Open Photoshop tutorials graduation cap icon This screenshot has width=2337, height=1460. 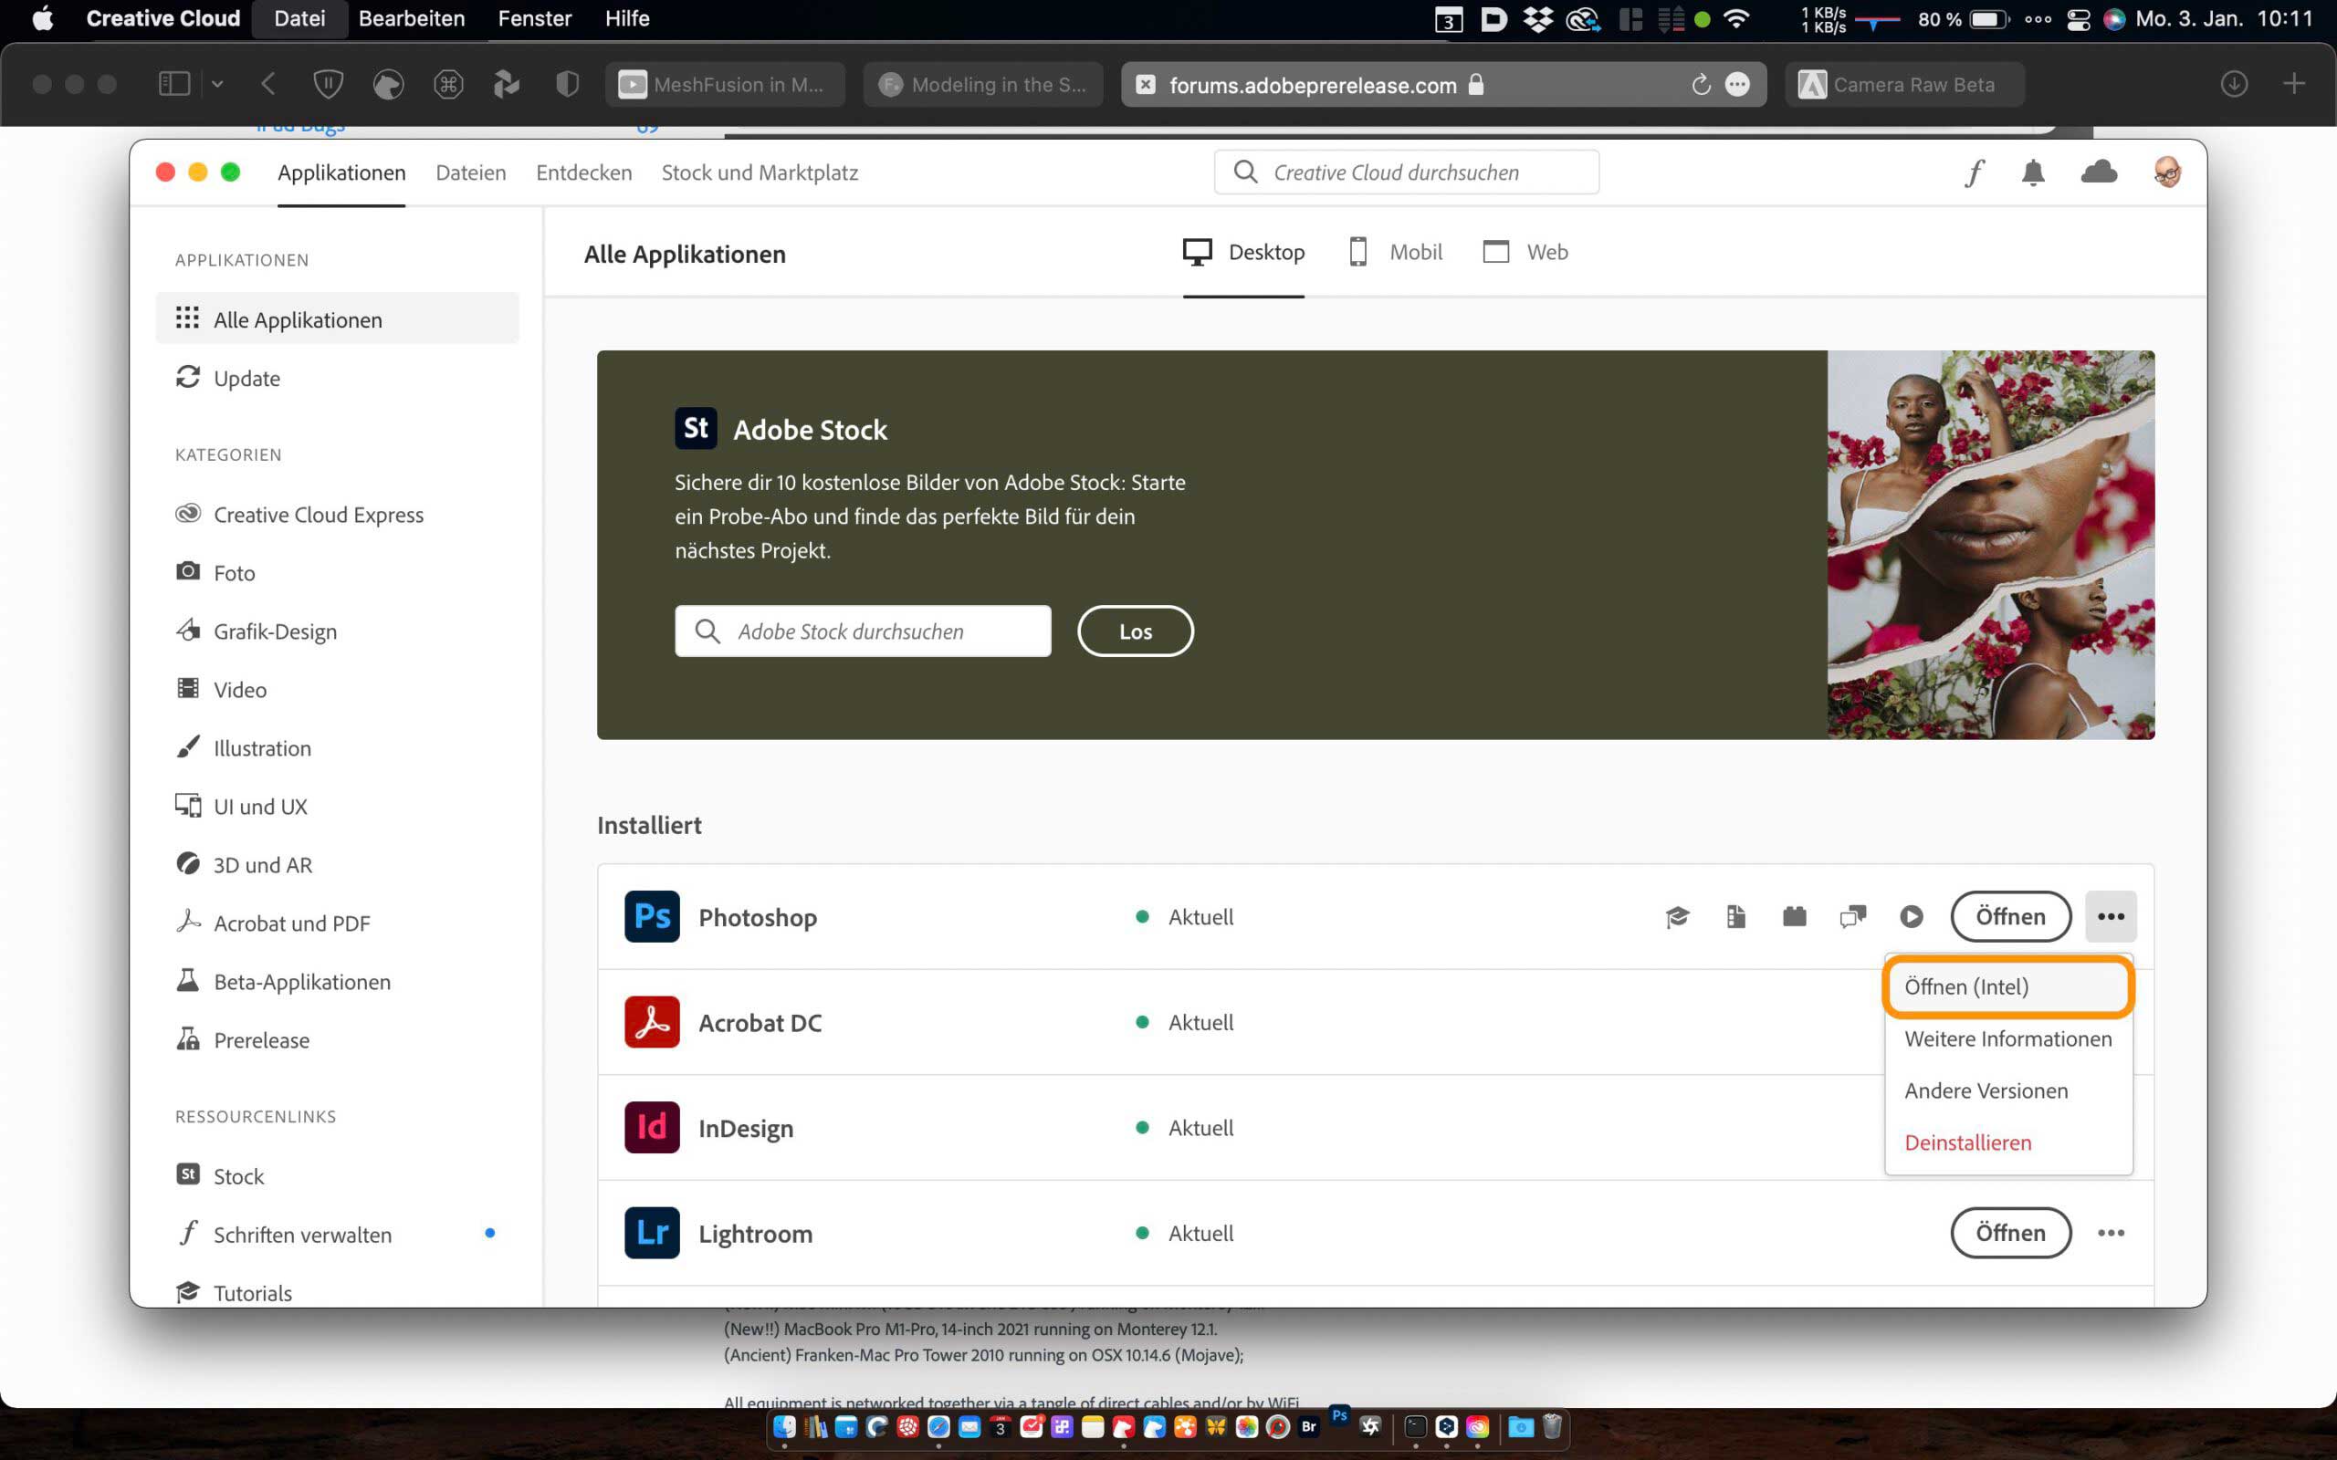click(x=1677, y=916)
